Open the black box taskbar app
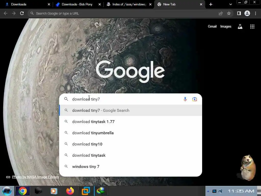The height and width of the screenshot is (196, 261). pyautogui.click(x=38, y=191)
